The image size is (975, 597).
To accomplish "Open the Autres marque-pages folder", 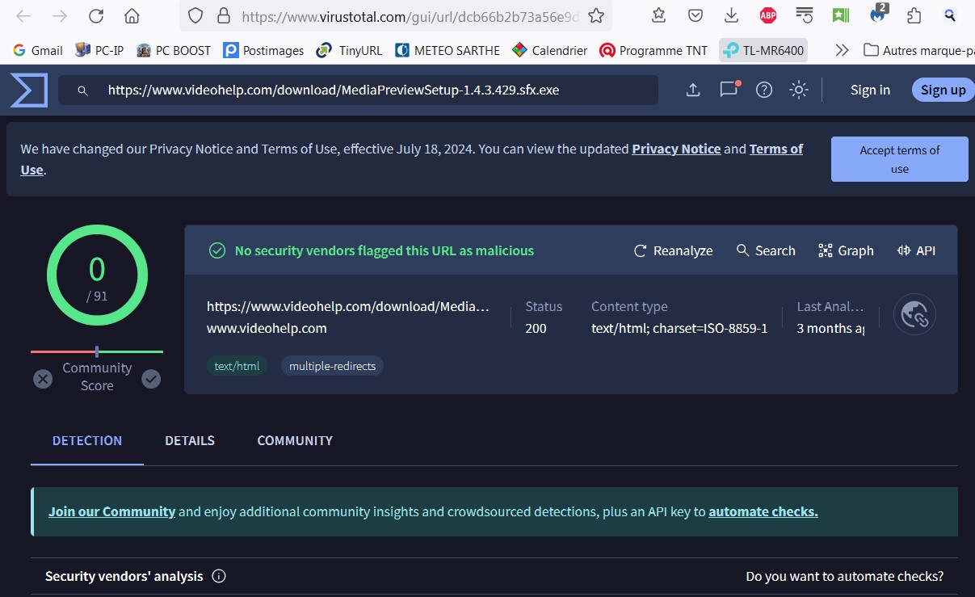I will point(918,50).
